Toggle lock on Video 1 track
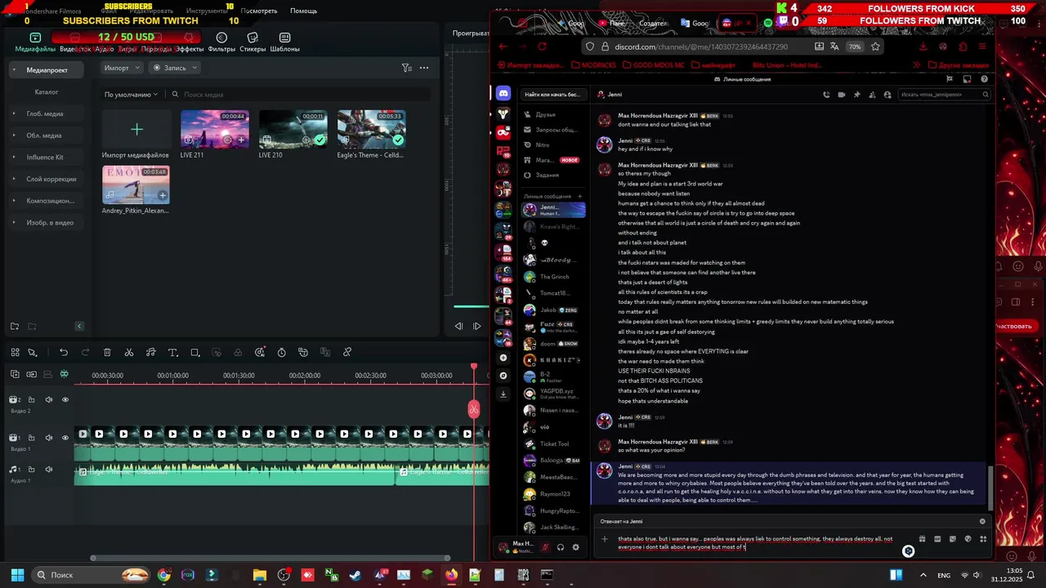The height and width of the screenshot is (588, 1046). [x=31, y=438]
